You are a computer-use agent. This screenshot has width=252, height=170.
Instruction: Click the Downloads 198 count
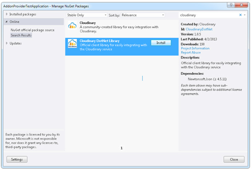point(193,44)
